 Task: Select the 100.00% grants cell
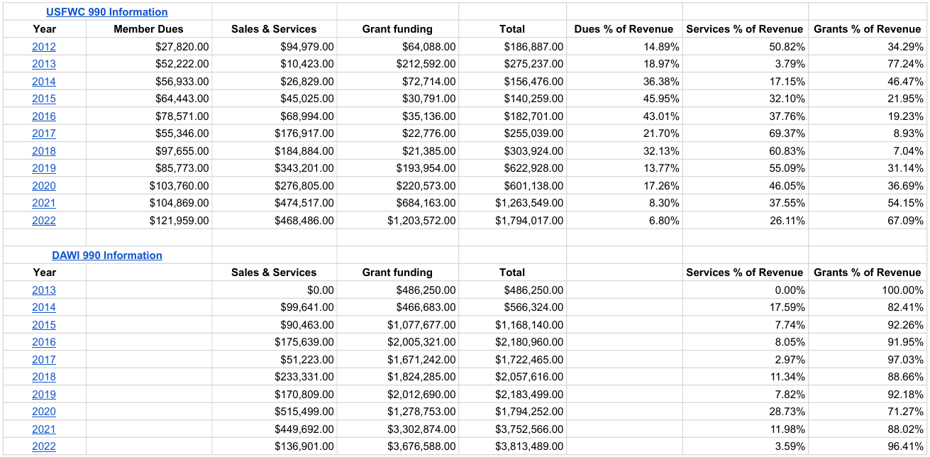(868, 290)
